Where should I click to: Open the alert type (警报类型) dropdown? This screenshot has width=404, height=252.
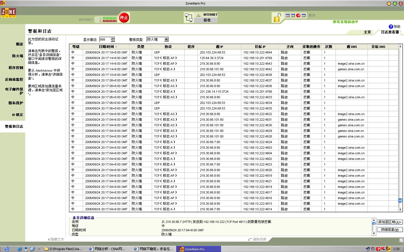(166, 39)
